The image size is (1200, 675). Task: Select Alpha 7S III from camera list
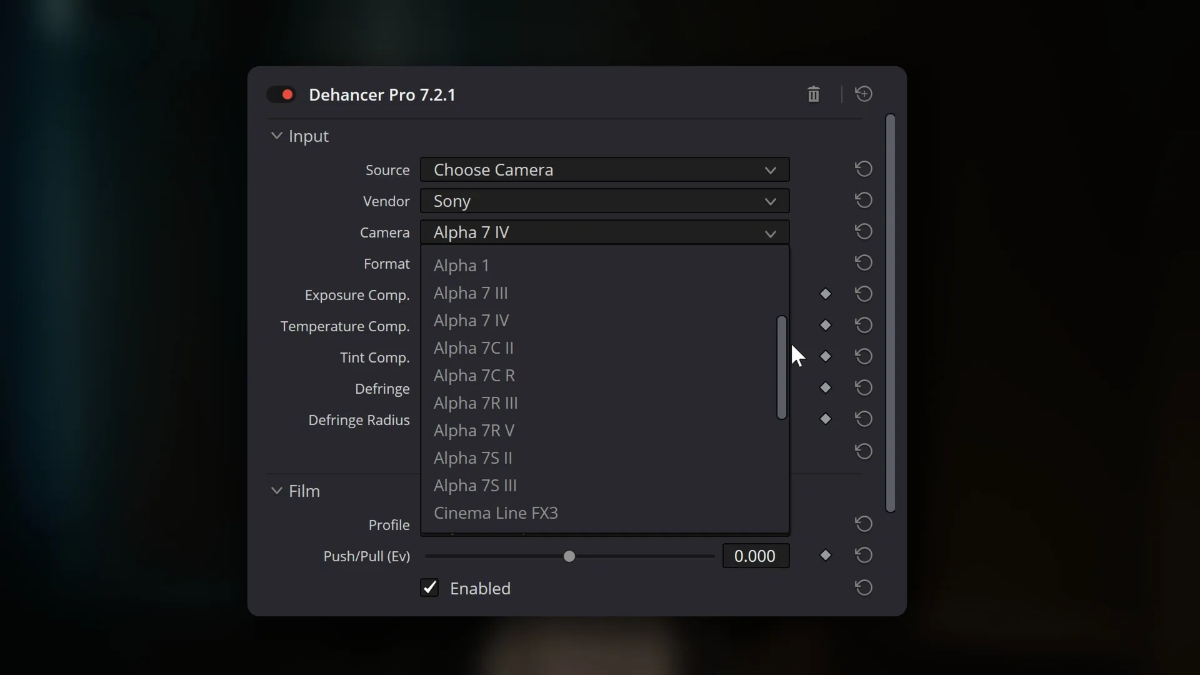(475, 486)
